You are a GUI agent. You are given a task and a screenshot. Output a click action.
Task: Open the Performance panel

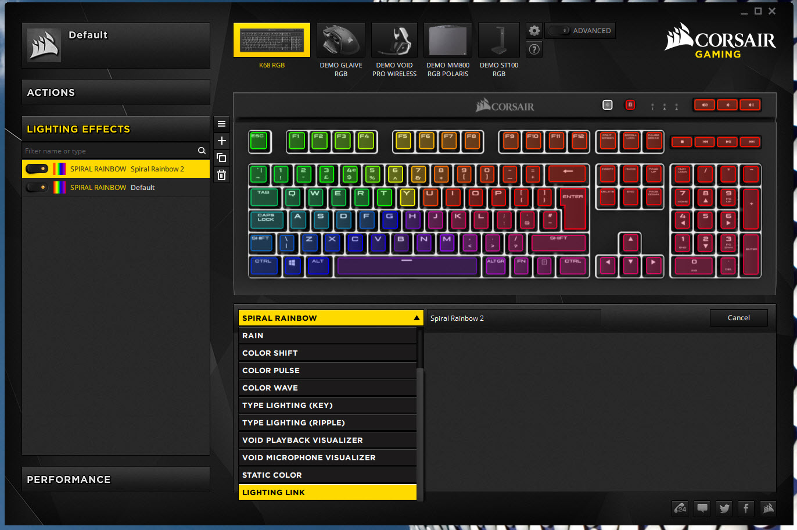coord(116,479)
